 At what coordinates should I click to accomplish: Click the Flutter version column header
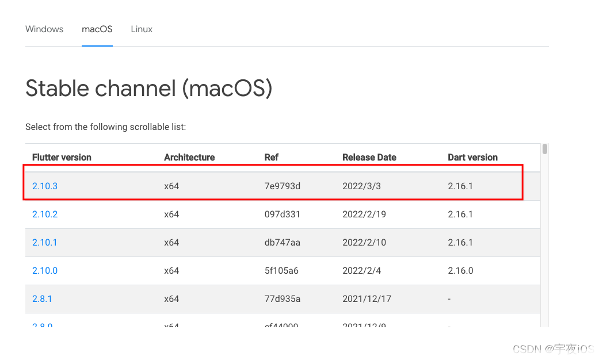(x=62, y=158)
